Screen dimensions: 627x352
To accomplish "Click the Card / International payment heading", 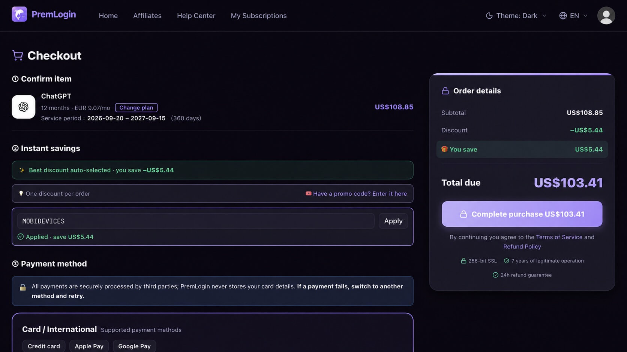I will point(59,329).
